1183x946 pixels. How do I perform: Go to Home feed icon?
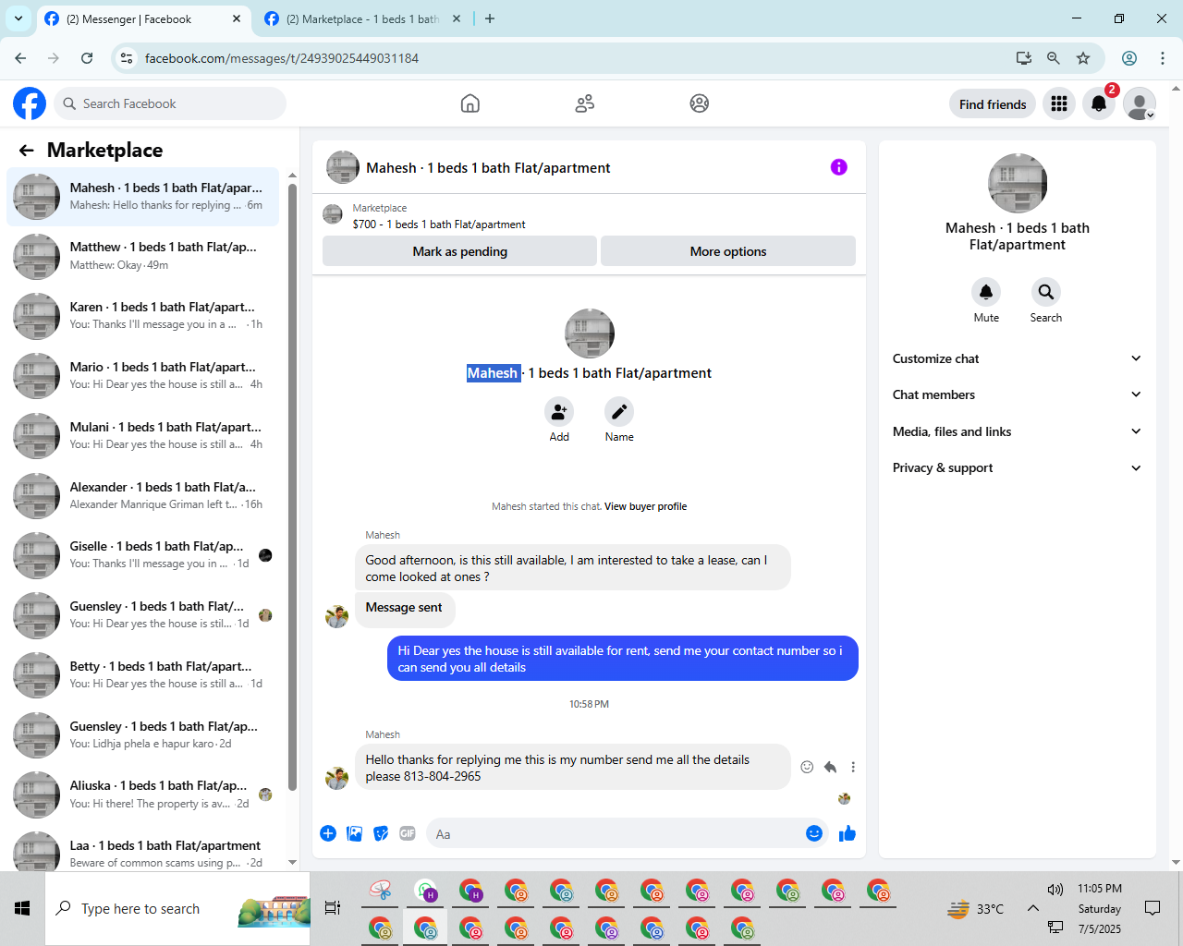click(470, 103)
